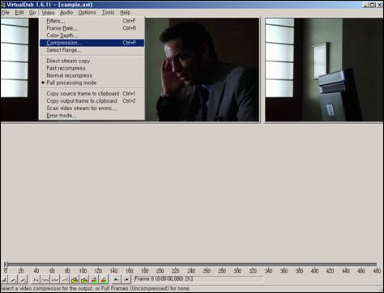Viewport: 384px width, 293px height.
Task: Go to the next keyframe
Action: click(84, 279)
